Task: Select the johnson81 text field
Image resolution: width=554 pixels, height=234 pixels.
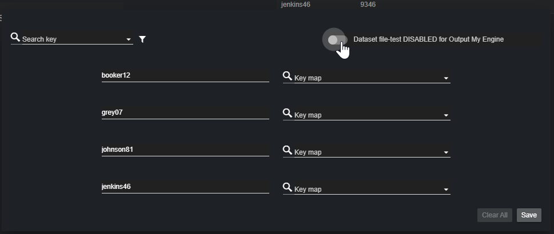Action: (185, 150)
